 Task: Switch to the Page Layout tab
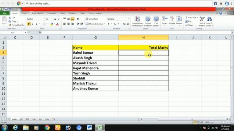pos(37,13)
